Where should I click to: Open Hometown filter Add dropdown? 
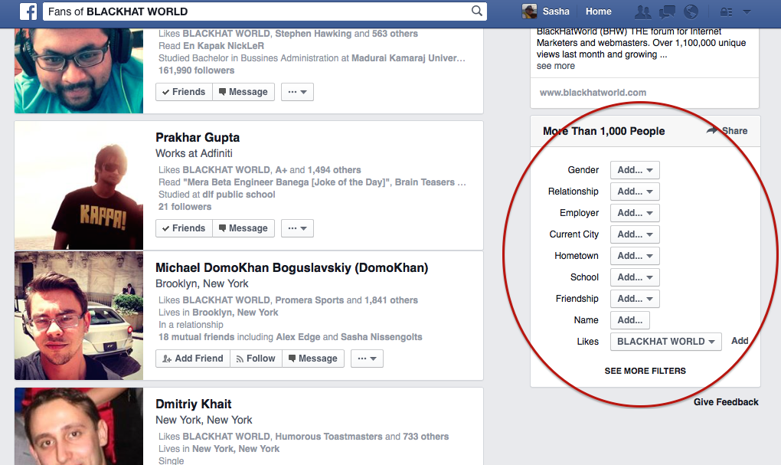[635, 256]
